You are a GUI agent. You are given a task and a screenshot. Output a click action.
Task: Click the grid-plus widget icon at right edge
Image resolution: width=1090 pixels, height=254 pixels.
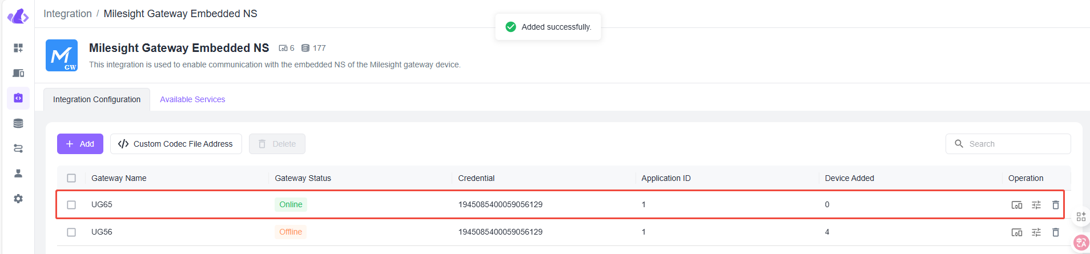tap(1081, 217)
